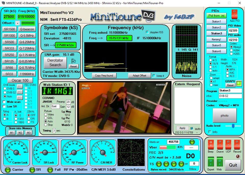Click Pid from .ini button
This screenshot has width=245, height=175.
216,16
